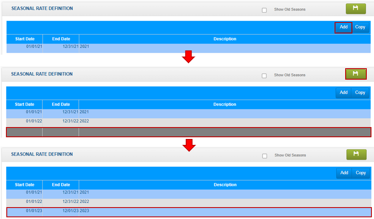Click Add in the panel containing the 2023 season
Screen dimensions: 374x219
[344, 173]
